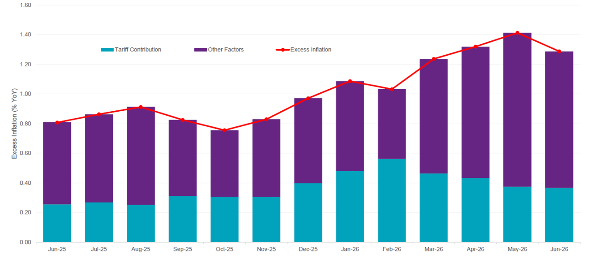Click the teal tariff bar segment for Dec-25
This screenshot has width=590, height=256.
(308, 213)
